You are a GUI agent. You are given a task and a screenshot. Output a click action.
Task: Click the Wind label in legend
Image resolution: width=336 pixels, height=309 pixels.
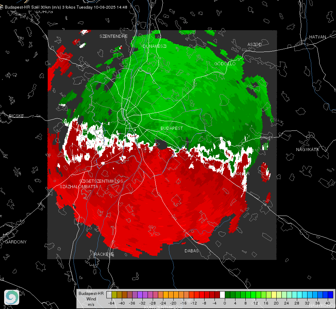91,299
